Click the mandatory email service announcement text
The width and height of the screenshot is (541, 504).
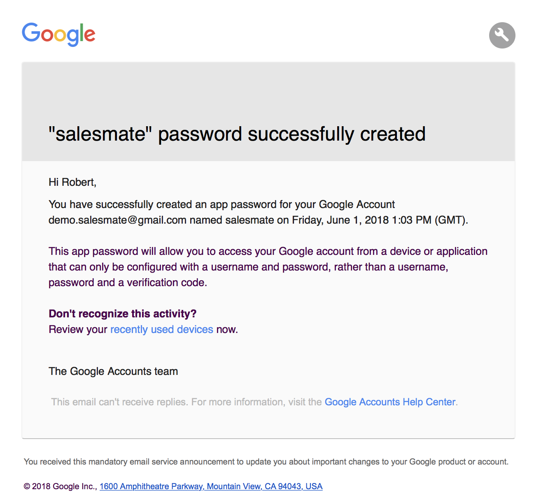coord(266,462)
